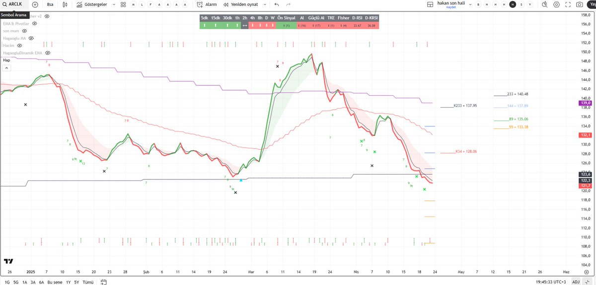The image size is (596, 285).
Task: Toggle ADJ adjusted data setting
Action: (x=576, y=282)
